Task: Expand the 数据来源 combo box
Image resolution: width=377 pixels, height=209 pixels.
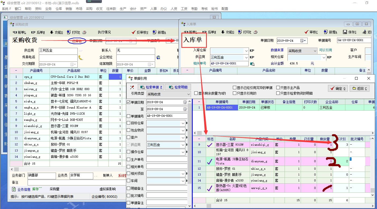Action: click(x=315, y=51)
